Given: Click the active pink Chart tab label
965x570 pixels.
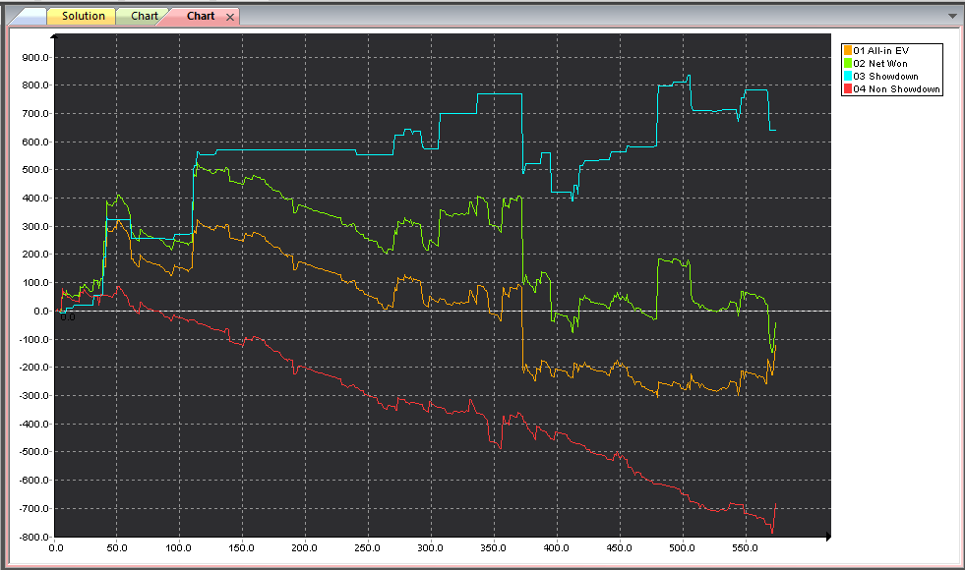Looking at the screenshot, I should [x=201, y=17].
